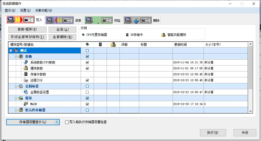Click the 模块参数 item icon
The width and height of the screenshot is (261, 141).
pos(26,68)
